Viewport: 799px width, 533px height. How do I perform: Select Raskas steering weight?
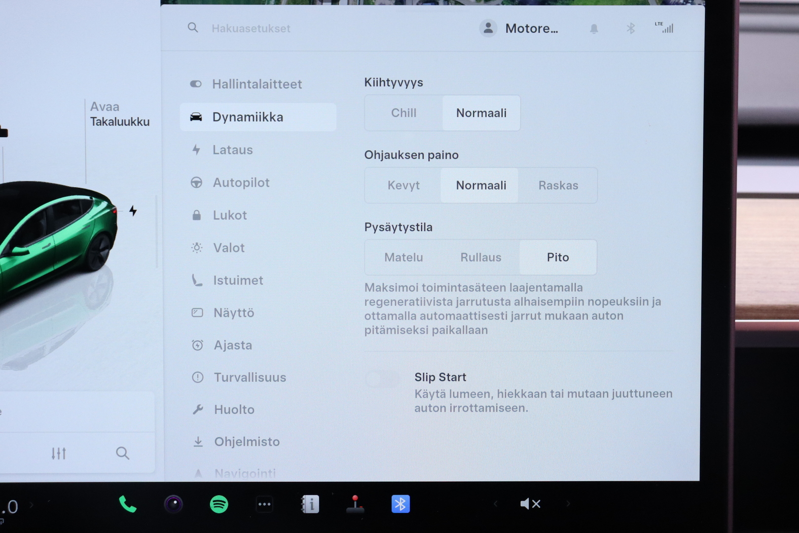(x=558, y=186)
